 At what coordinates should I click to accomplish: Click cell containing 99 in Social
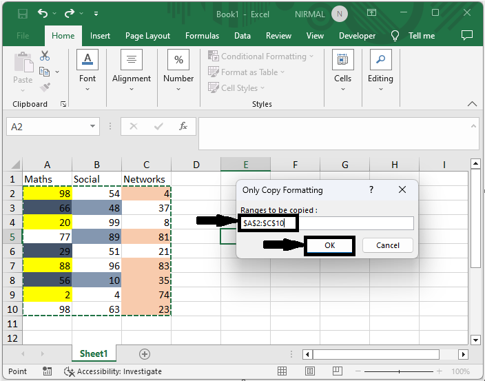pyautogui.click(x=97, y=223)
